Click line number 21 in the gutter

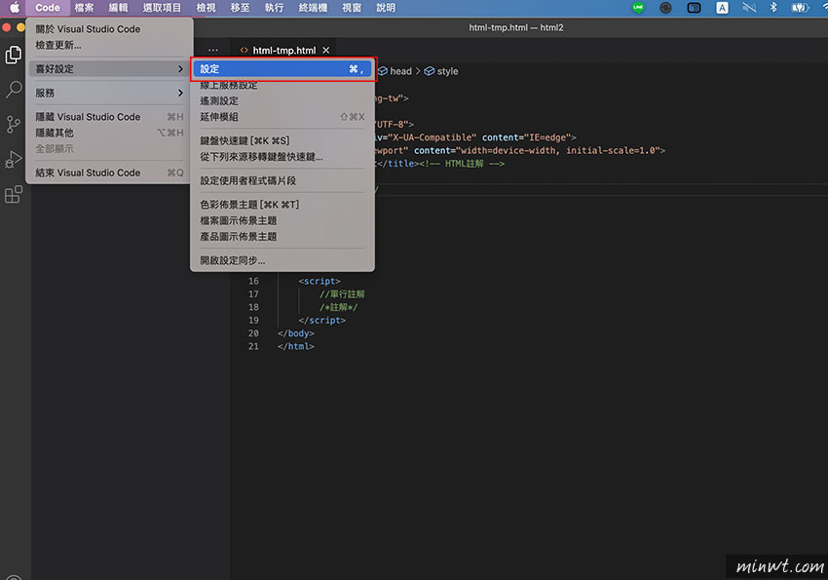253,346
